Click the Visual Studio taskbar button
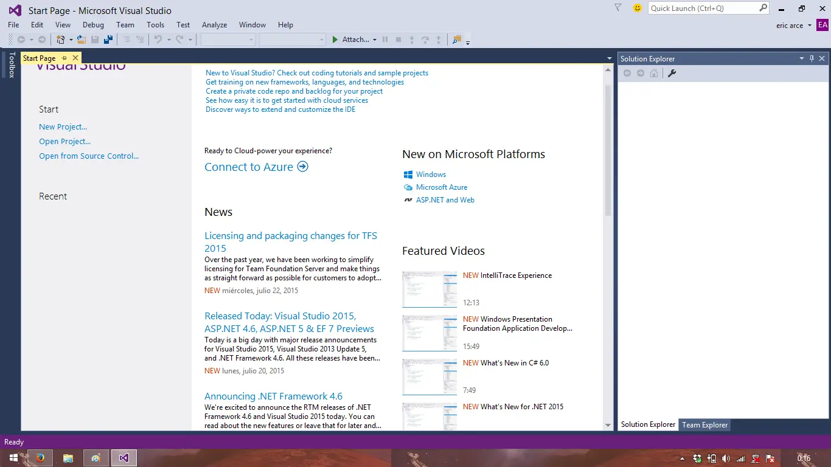This screenshot has height=467, width=831. click(x=124, y=458)
